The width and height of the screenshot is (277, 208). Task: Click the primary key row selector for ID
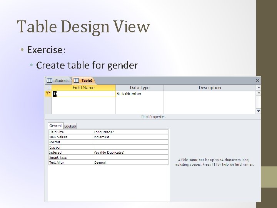[48, 94]
